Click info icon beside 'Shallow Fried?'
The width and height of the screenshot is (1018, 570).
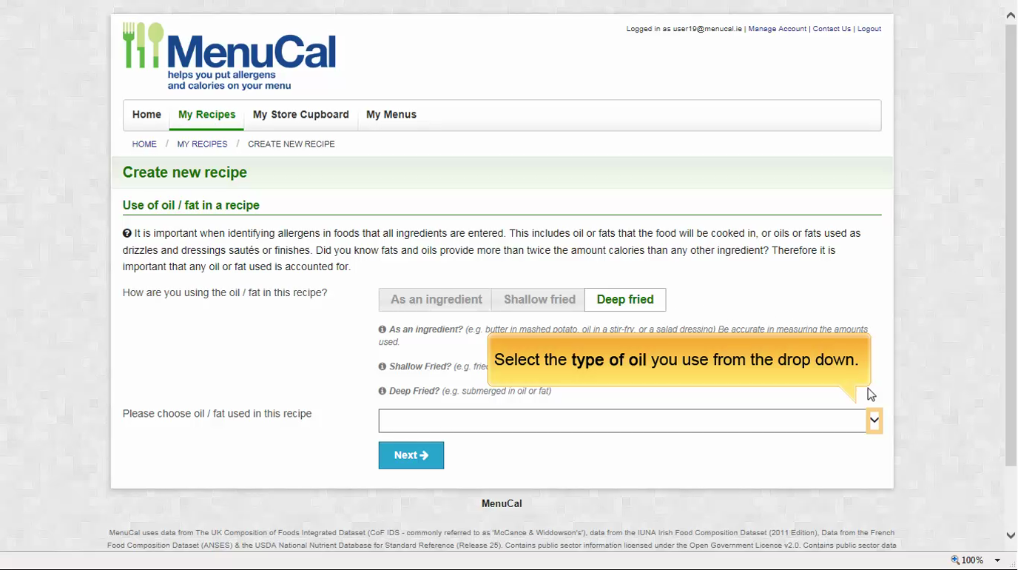(x=382, y=366)
